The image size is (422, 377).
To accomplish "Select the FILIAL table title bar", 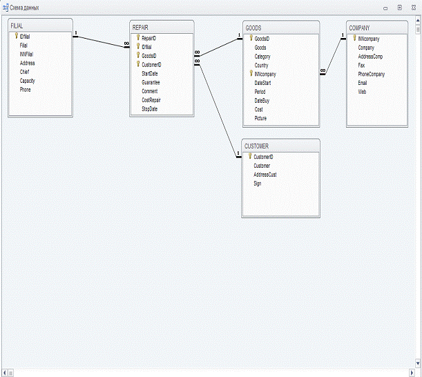I will click(40, 25).
